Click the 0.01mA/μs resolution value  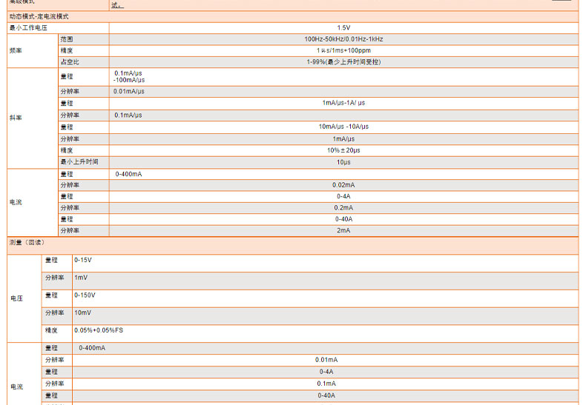129,92
